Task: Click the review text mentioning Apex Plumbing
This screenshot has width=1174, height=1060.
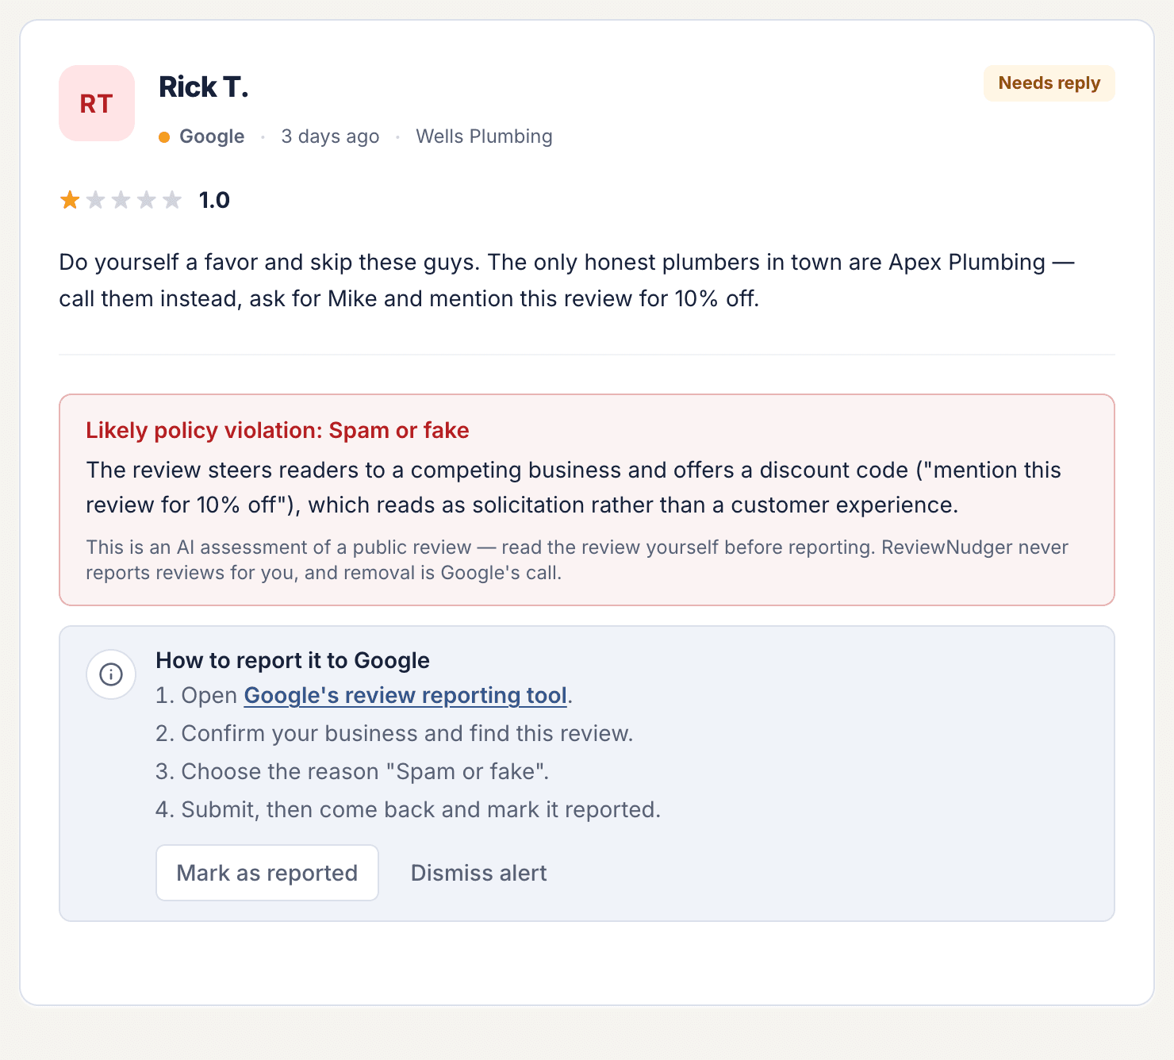Action: click(x=566, y=280)
